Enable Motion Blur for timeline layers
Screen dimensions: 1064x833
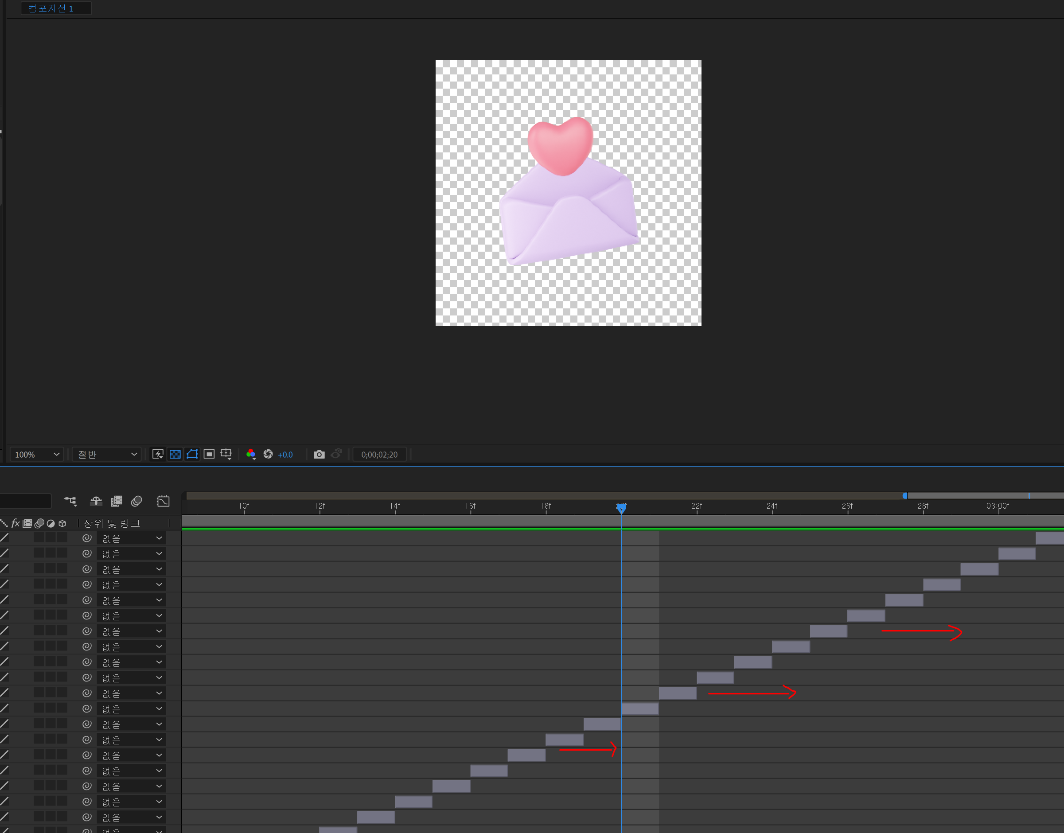136,501
